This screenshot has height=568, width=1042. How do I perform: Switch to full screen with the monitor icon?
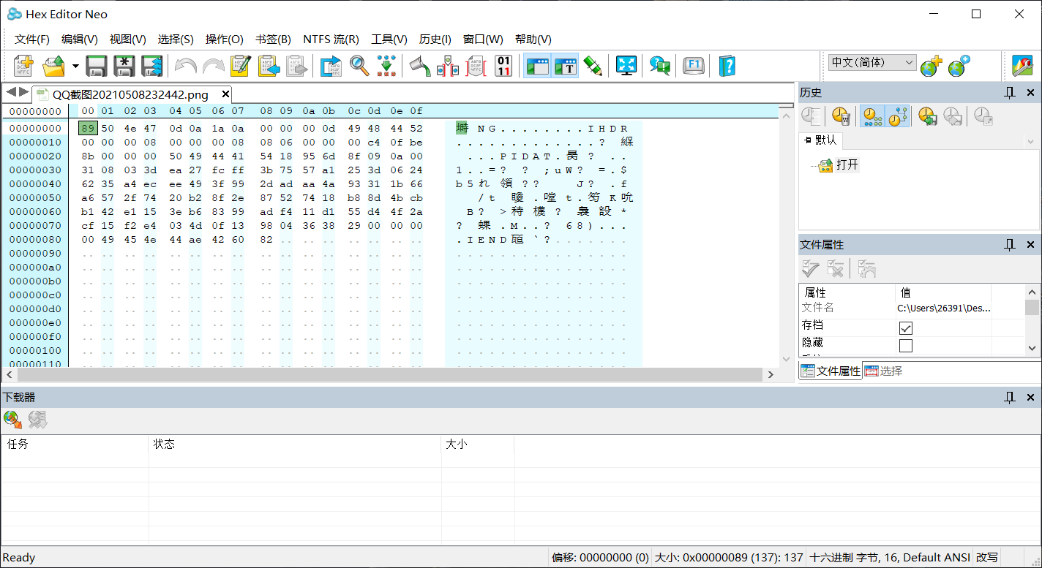[626, 66]
